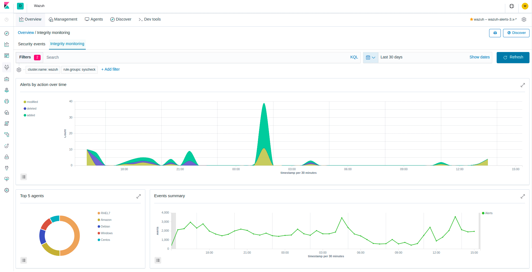The image size is (532, 272).
Task: Open Discover from the left sidebar compass icon
Action: [7, 33]
